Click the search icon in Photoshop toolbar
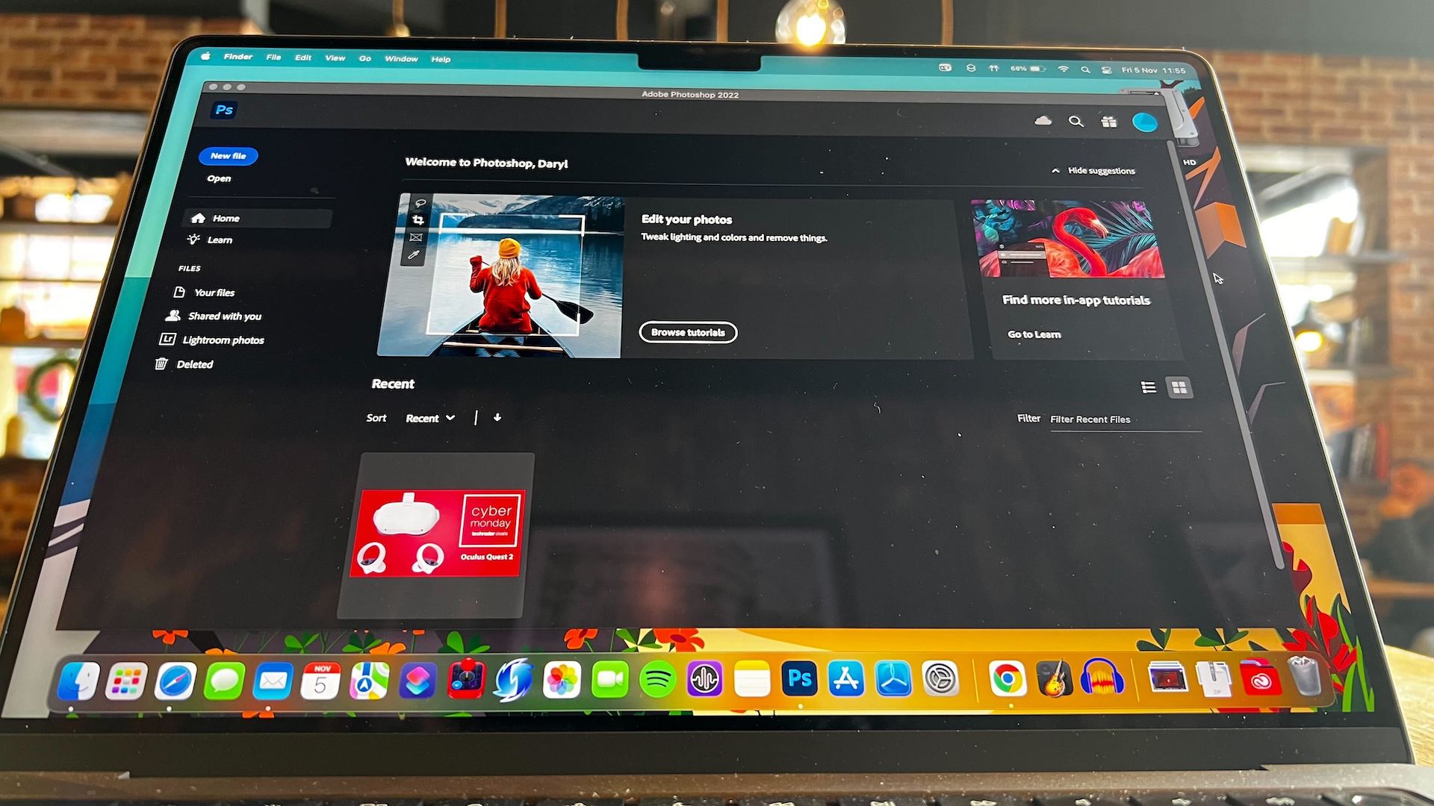This screenshot has height=806, width=1434. [x=1075, y=120]
